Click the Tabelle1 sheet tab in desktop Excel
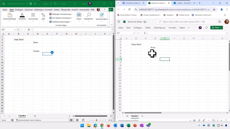Viewport: 230px width, 129px height. [x=22, y=116]
